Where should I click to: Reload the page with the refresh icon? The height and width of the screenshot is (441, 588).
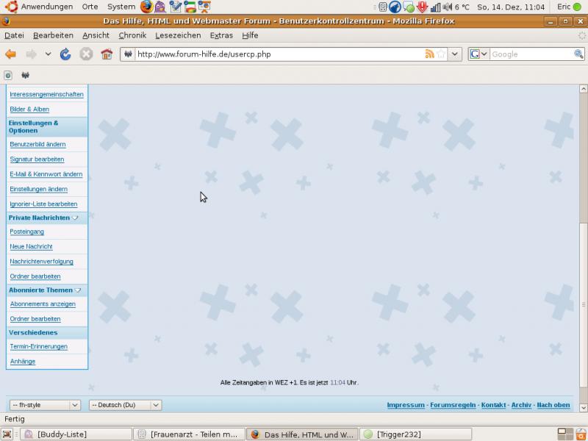(65, 54)
